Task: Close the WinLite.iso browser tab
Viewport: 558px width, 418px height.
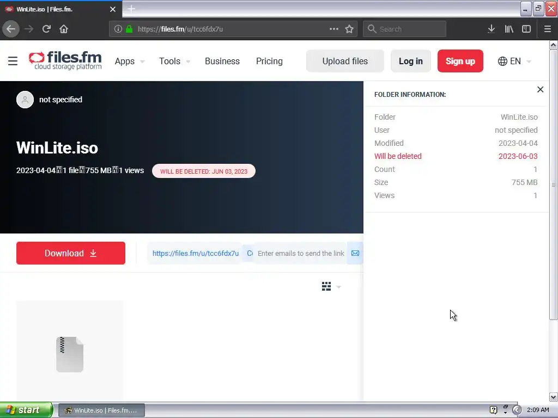Action: click(x=113, y=9)
